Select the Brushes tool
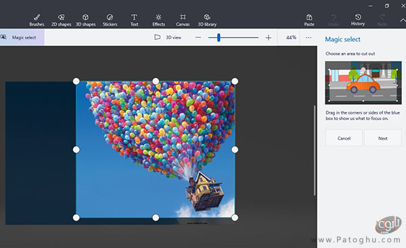406x248 pixels. point(37,20)
